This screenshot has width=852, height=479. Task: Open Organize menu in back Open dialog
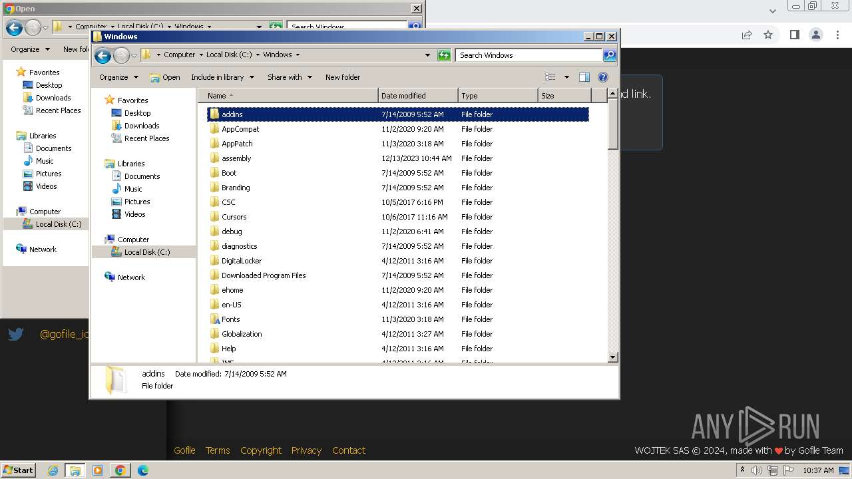click(30, 49)
